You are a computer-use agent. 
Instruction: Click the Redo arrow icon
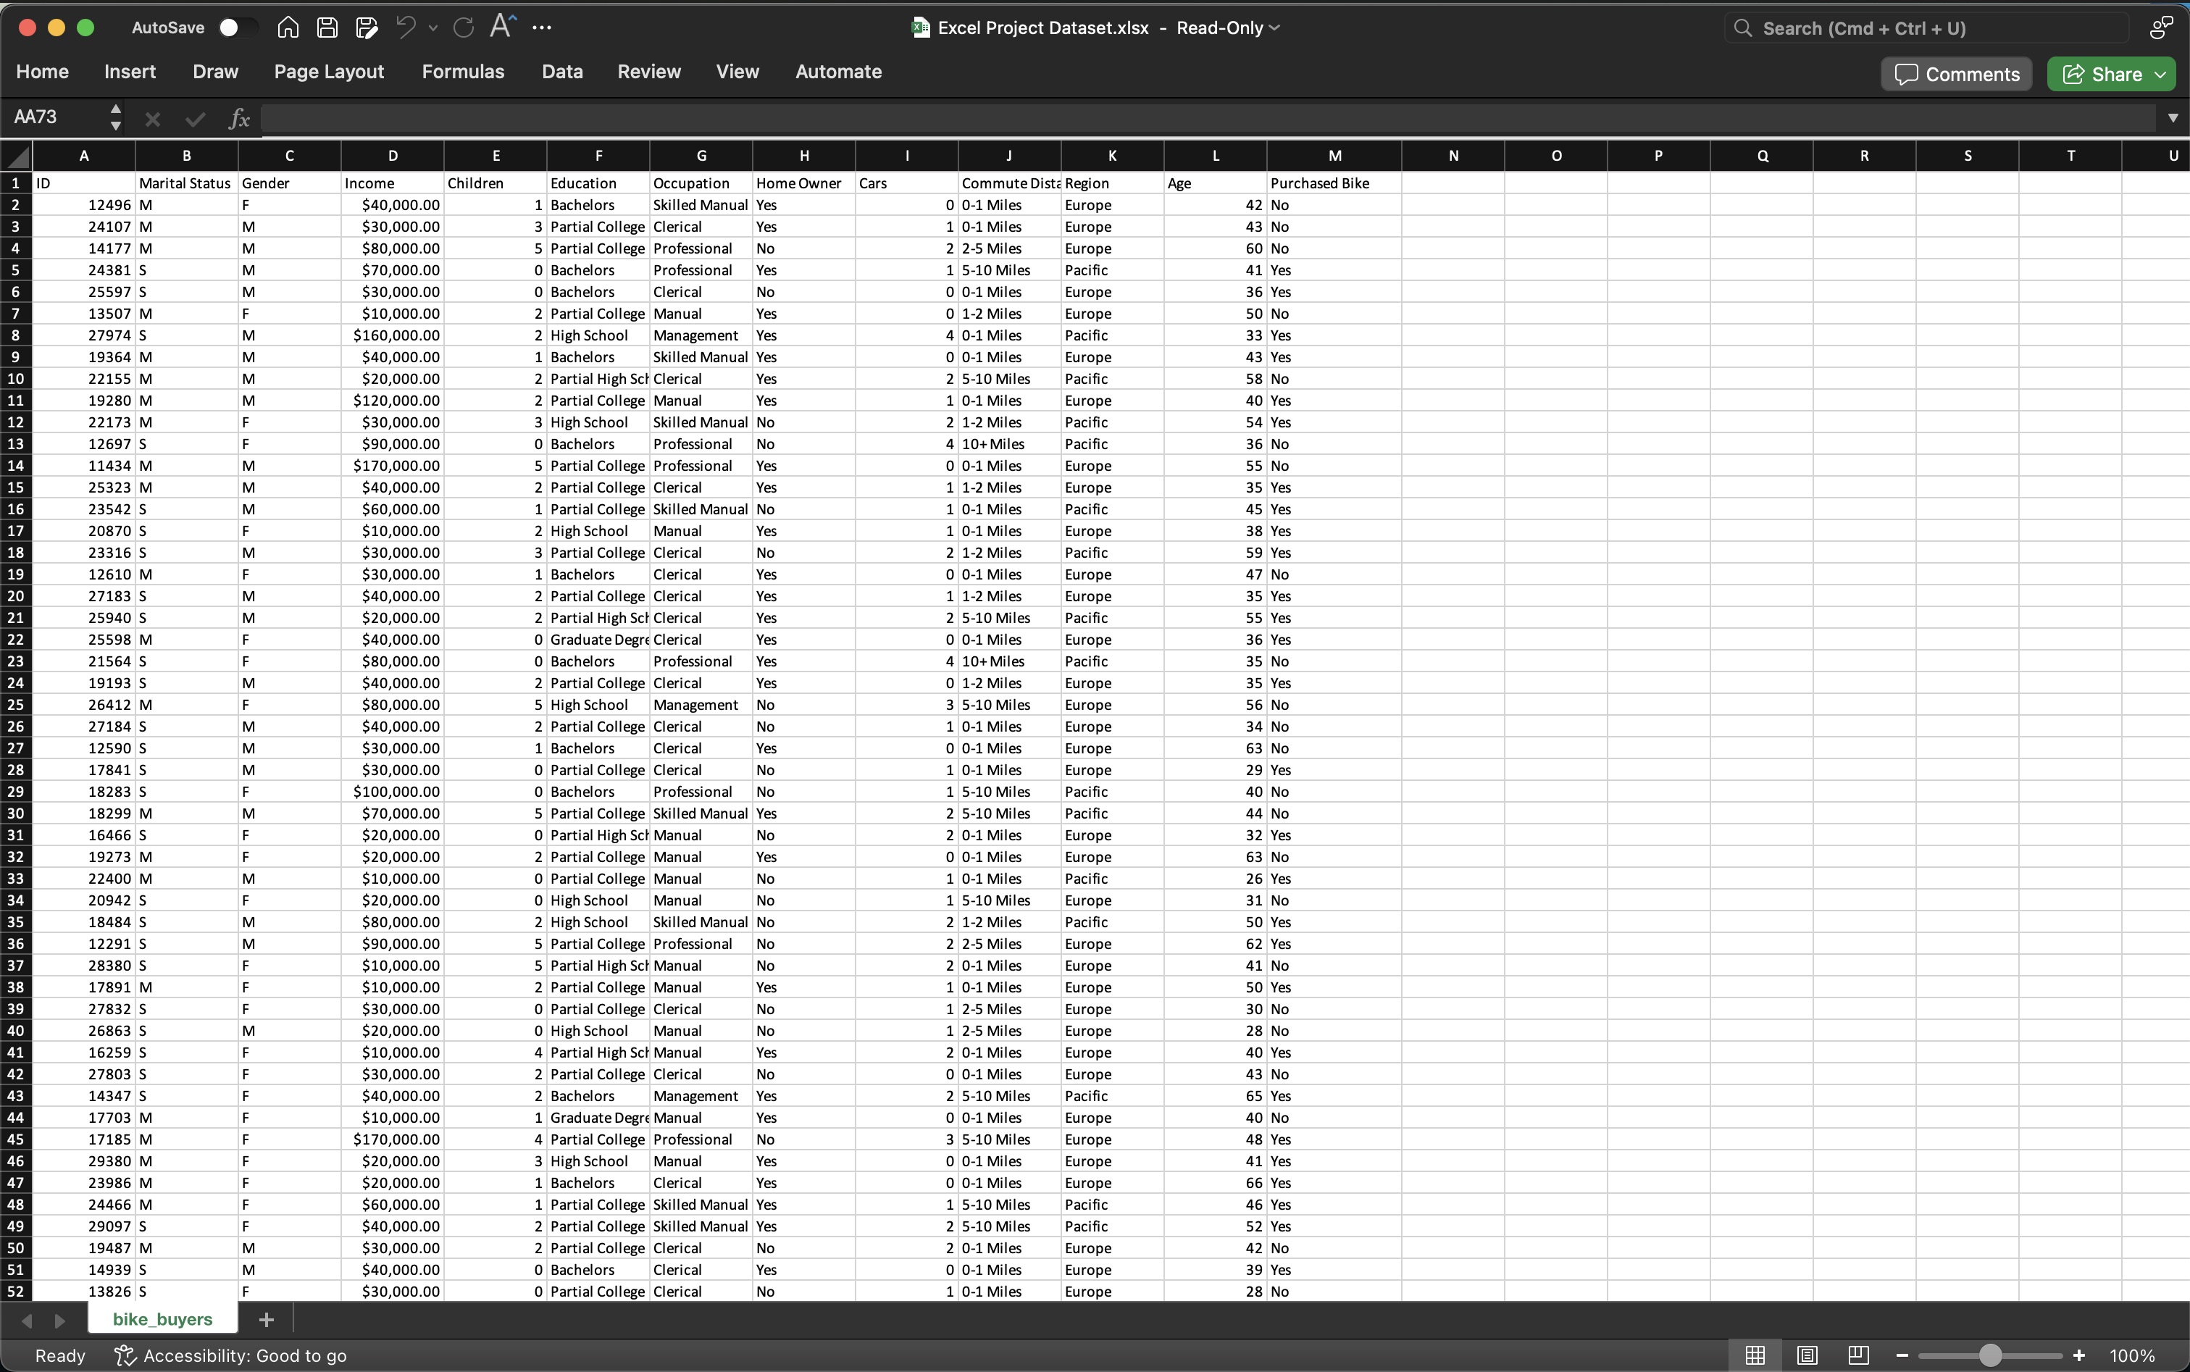464,28
